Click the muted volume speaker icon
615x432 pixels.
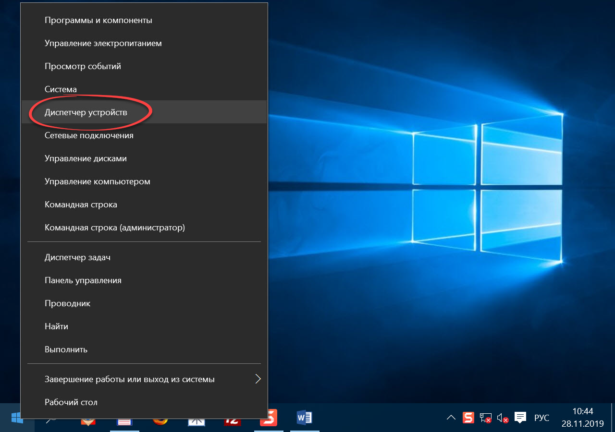tap(503, 418)
